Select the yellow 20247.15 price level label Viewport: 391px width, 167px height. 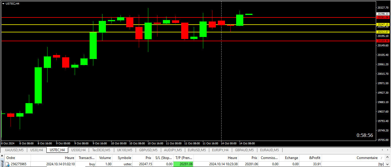(383, 25)
